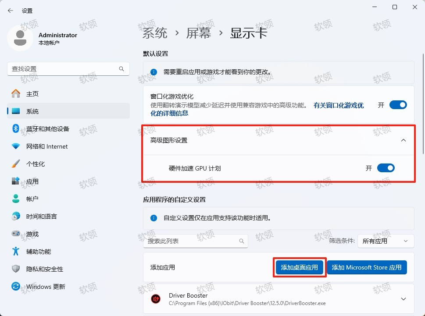打开筛选条件的所有应用下拉框
The image size is (425, 316).
click(x=386, y=241)
